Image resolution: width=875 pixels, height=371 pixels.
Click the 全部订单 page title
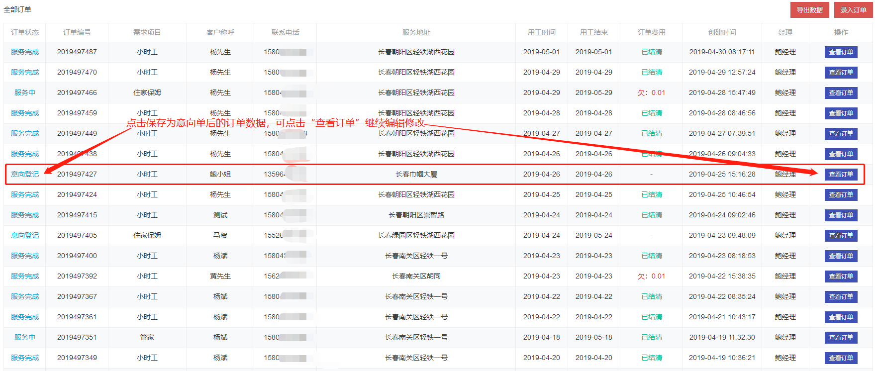17,9
